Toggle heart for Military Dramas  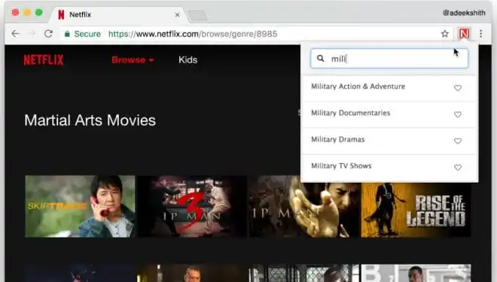coord(458,141)
